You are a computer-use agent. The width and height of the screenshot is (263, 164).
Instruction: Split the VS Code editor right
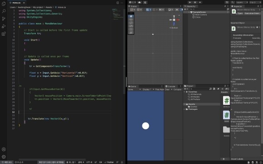point(117,3)
